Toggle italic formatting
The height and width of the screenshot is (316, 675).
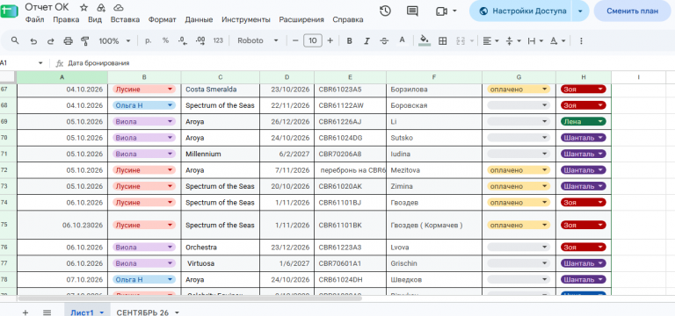point(367,41)
